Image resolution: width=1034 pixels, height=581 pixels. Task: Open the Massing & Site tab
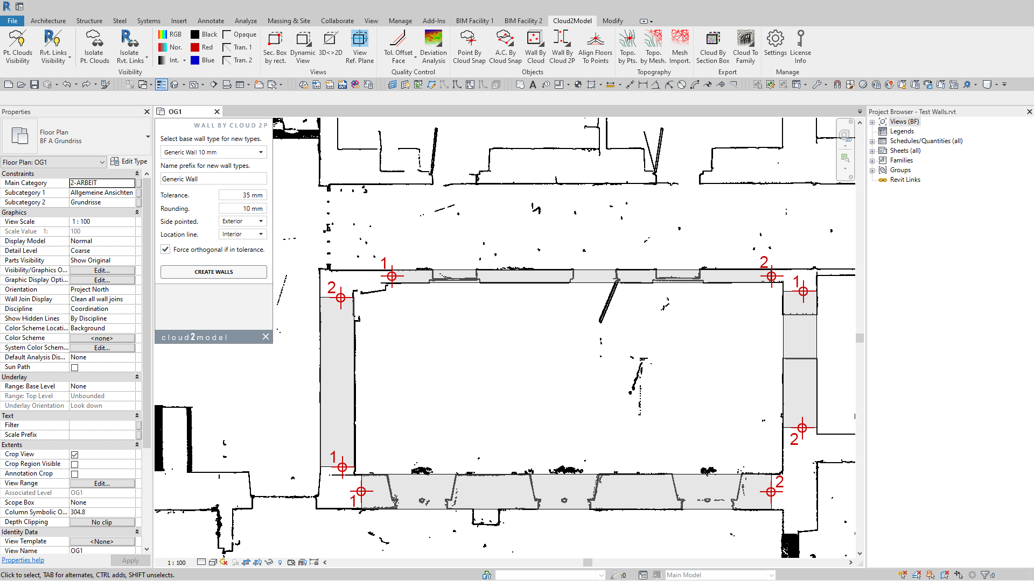289,21
